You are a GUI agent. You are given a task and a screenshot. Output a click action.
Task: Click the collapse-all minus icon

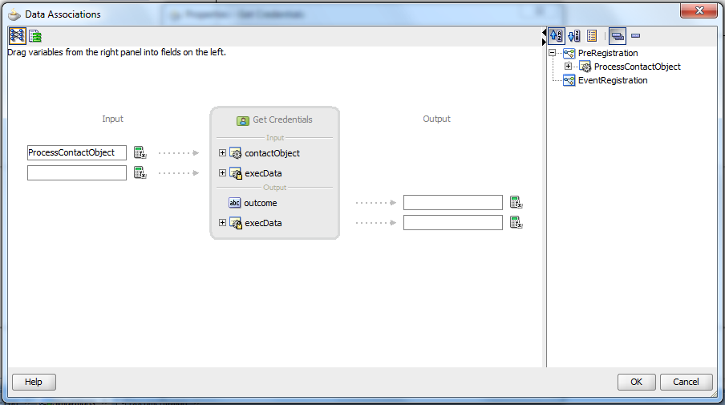coord(636,35)
